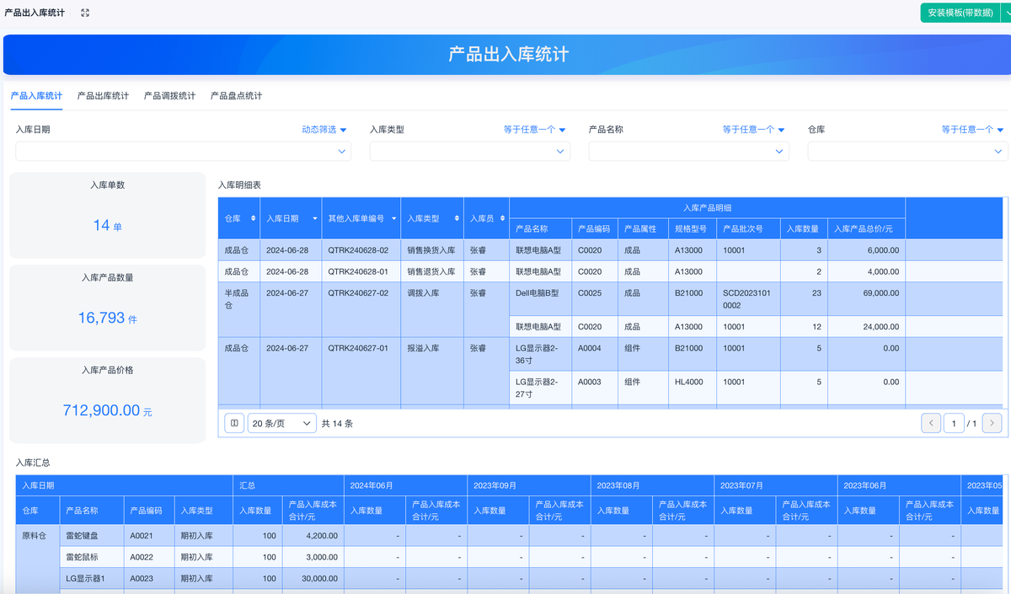Open the 动态筛选 filter mode dropdown

point(324,130)
